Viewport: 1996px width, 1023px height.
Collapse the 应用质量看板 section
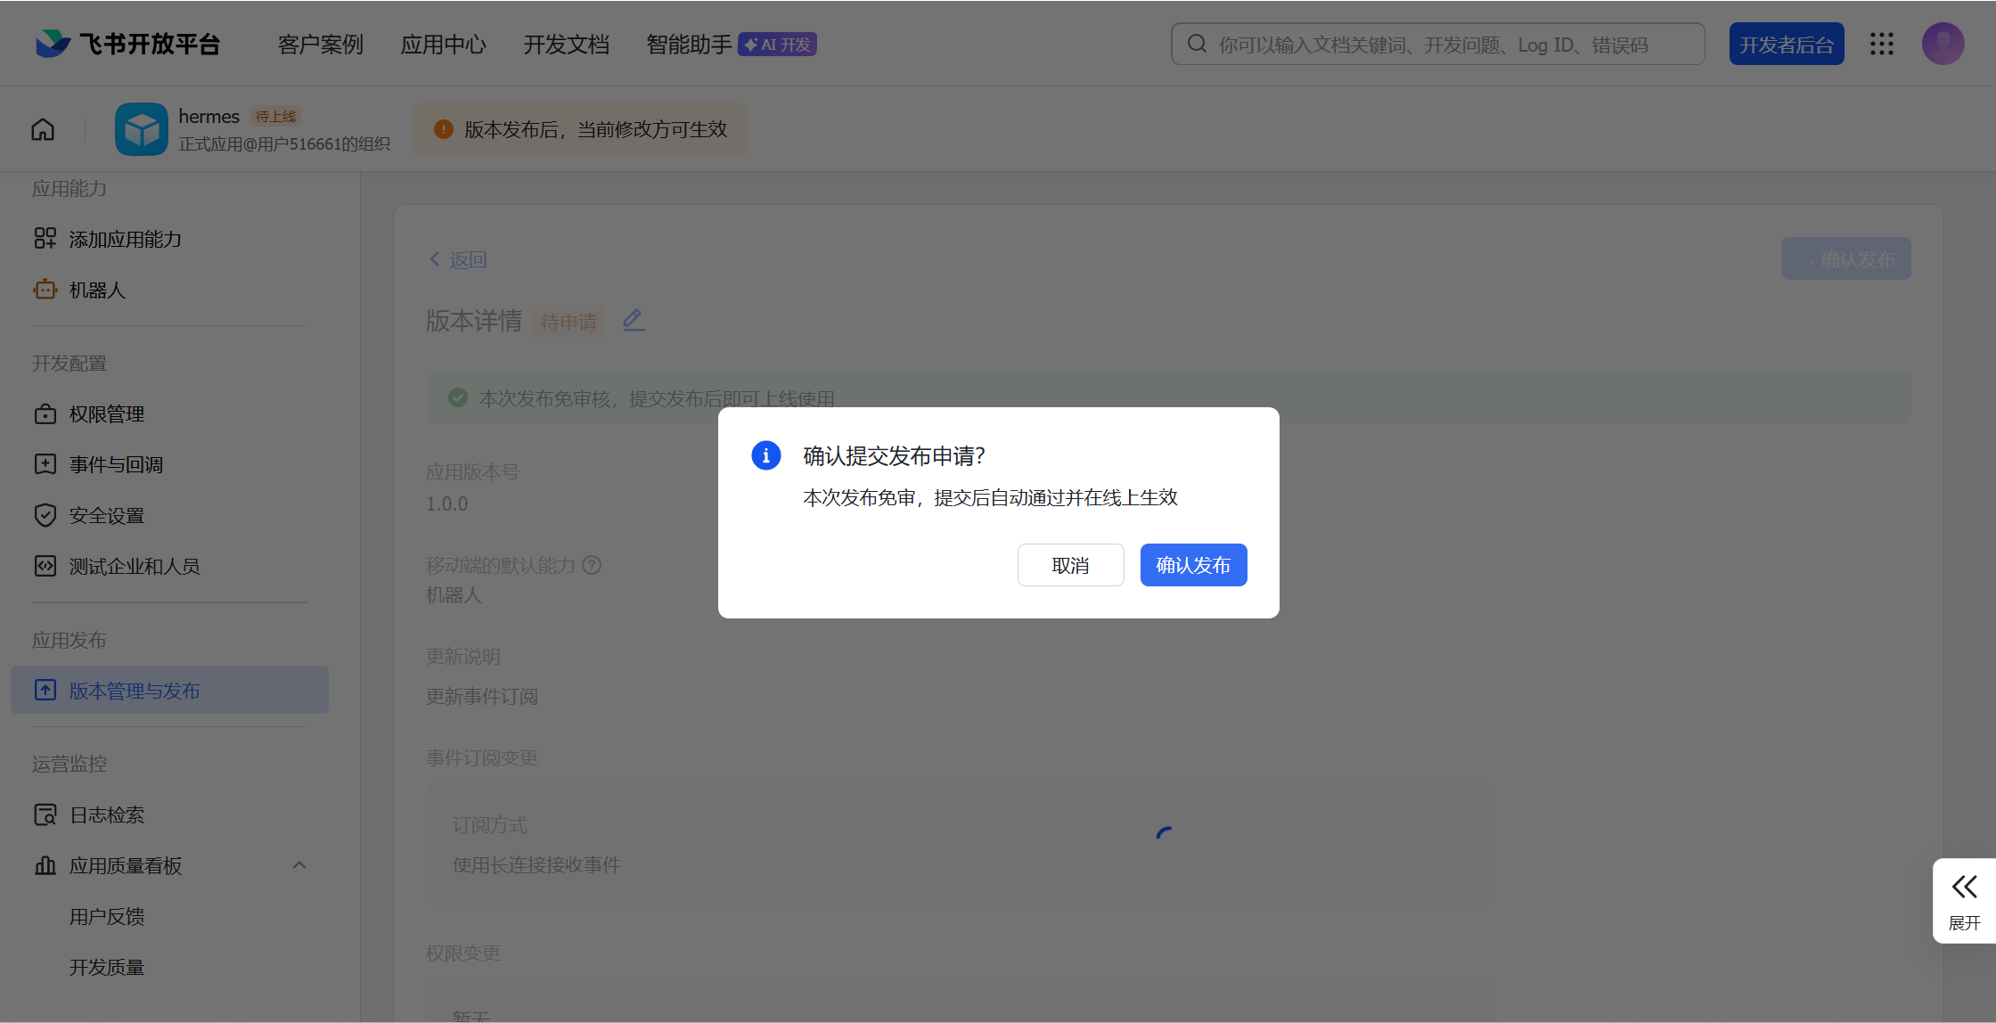[299, 865]
